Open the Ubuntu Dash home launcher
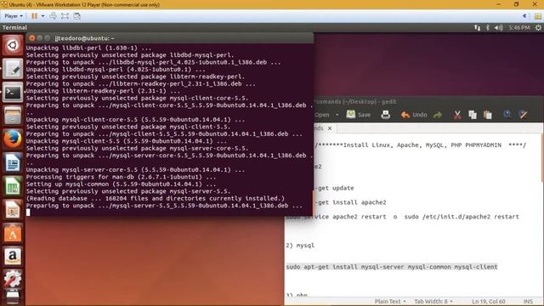The image size is (544, 306). pyautogui.click(x=13, y=45)
